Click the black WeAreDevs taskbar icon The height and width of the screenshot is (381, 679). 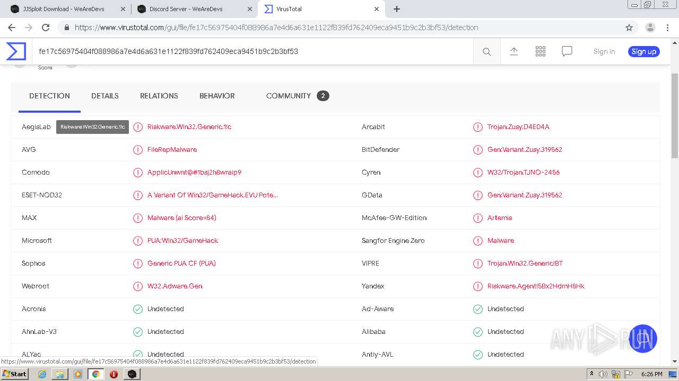tap(132, 374)
